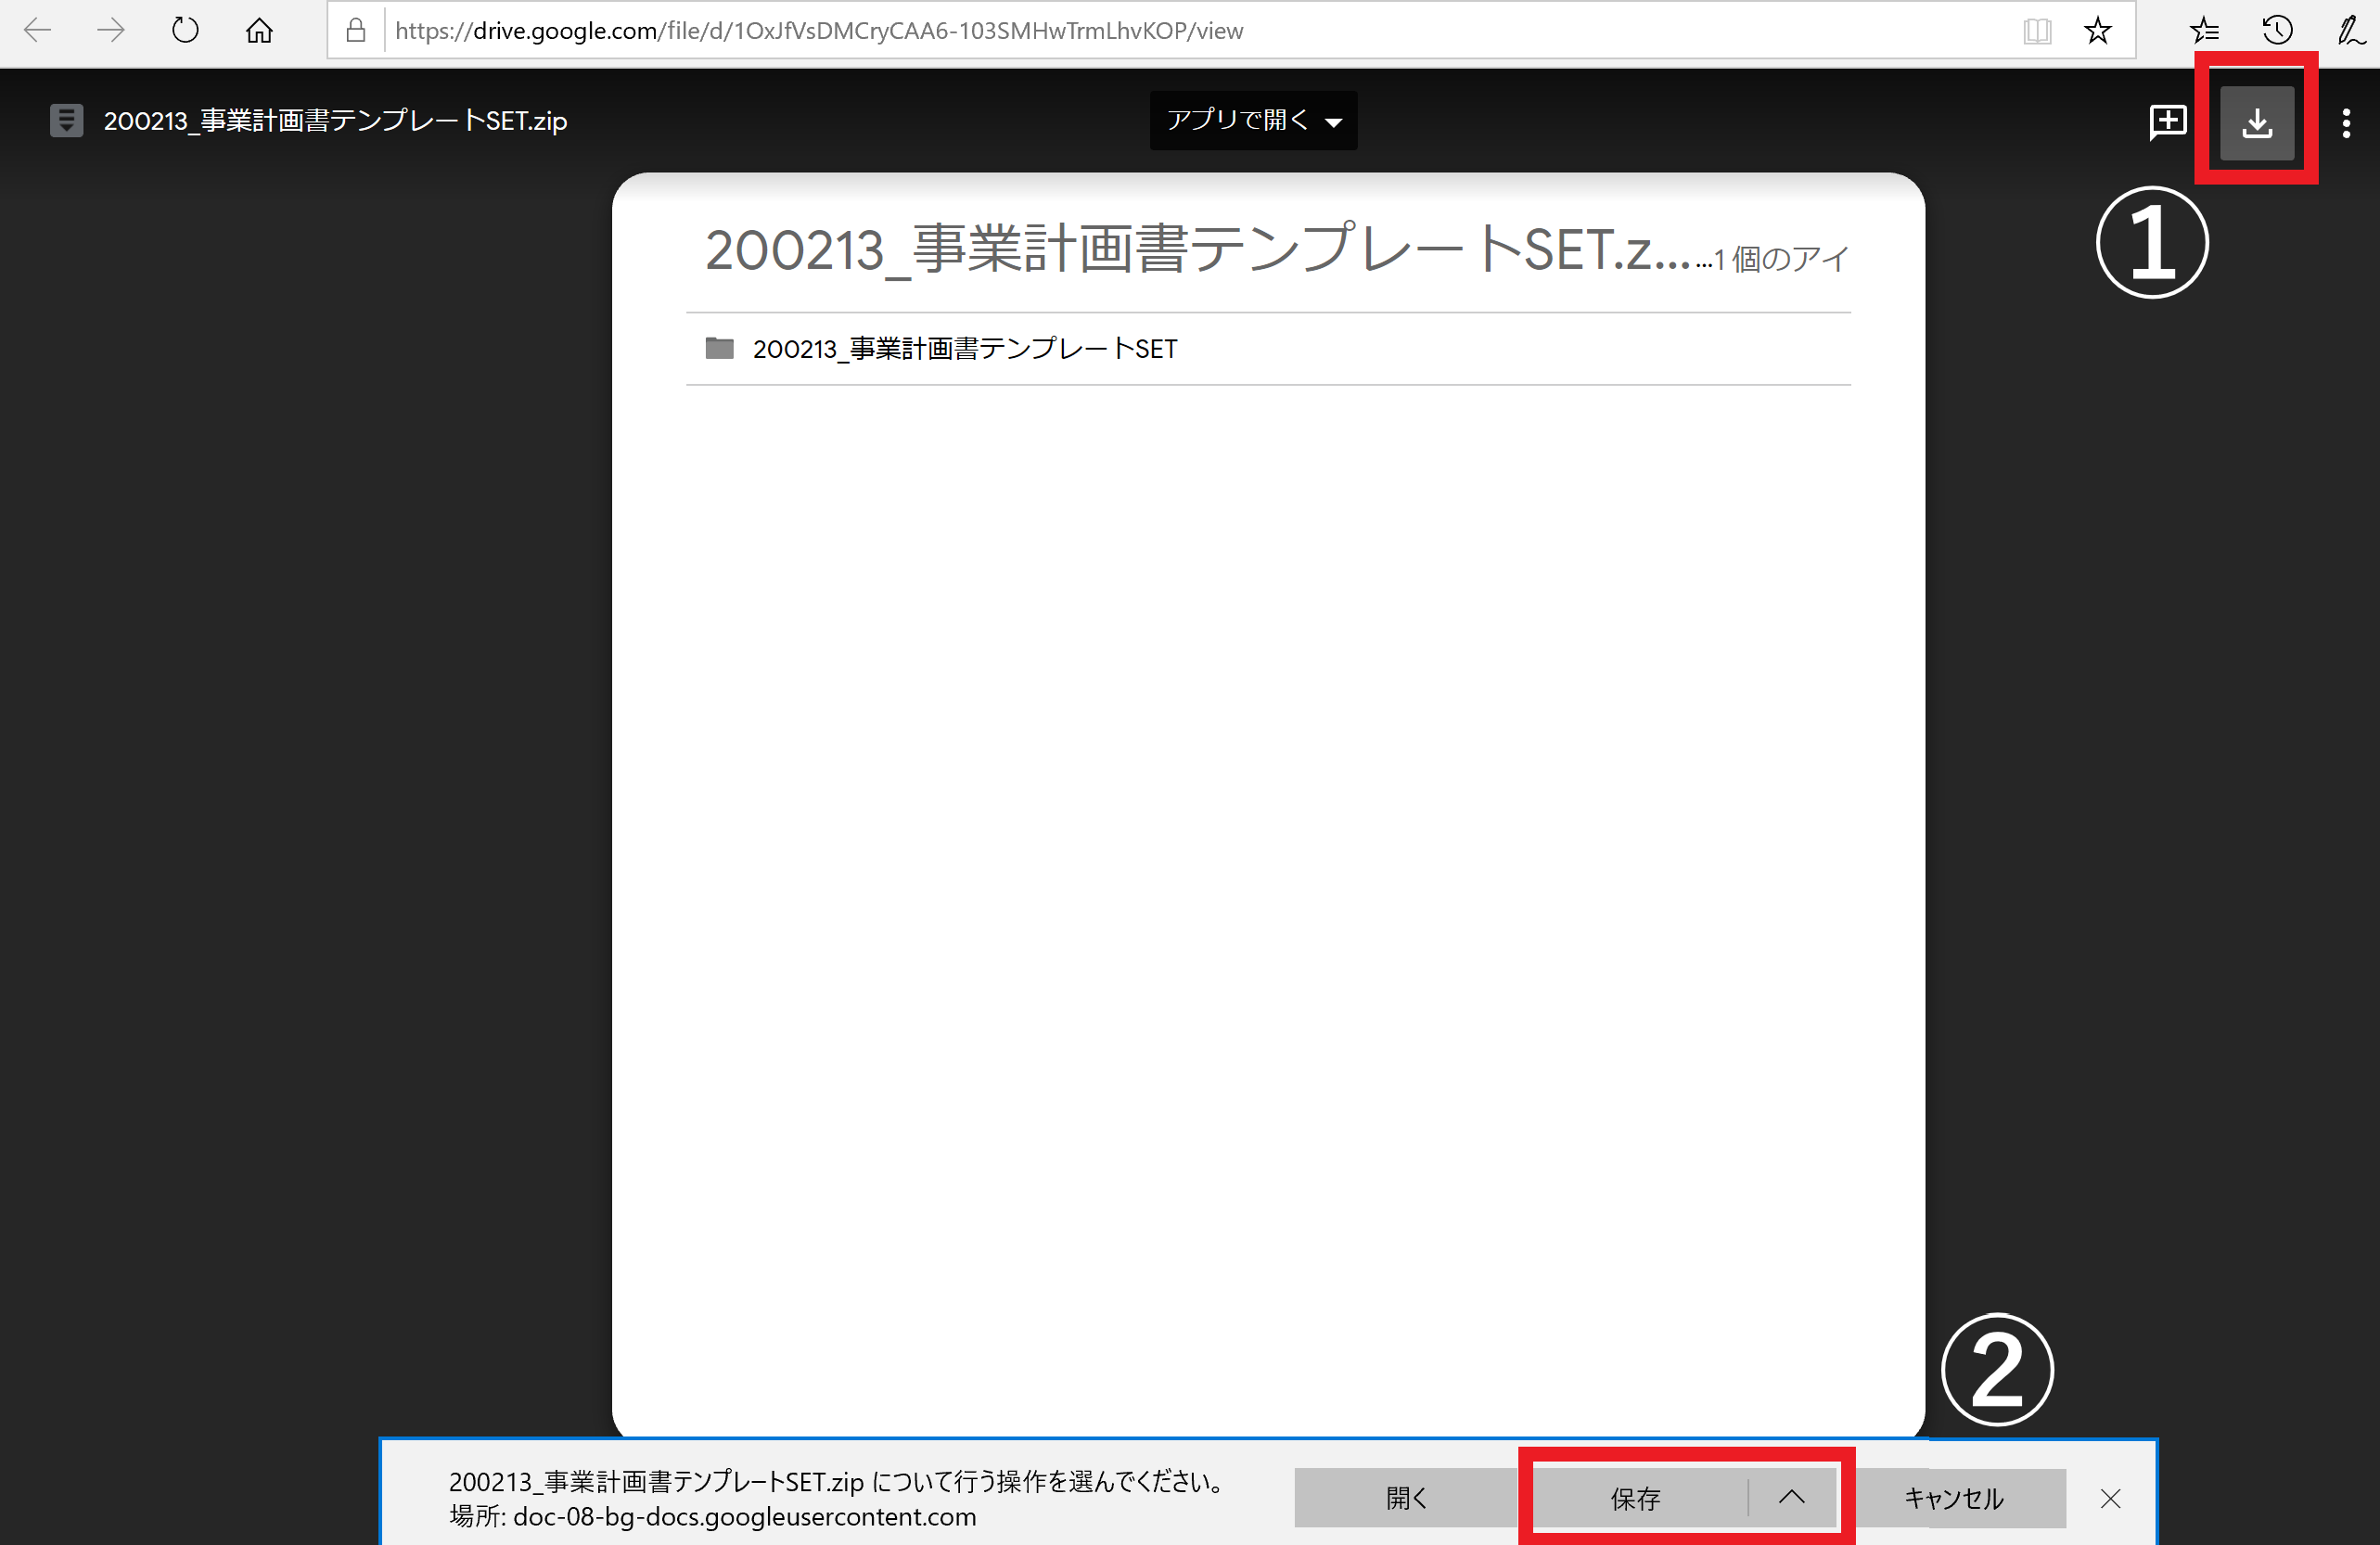Viewport: 2380px width, 1545px height.
Task: Open the browsing history icon
Action: pos(2277,30)
